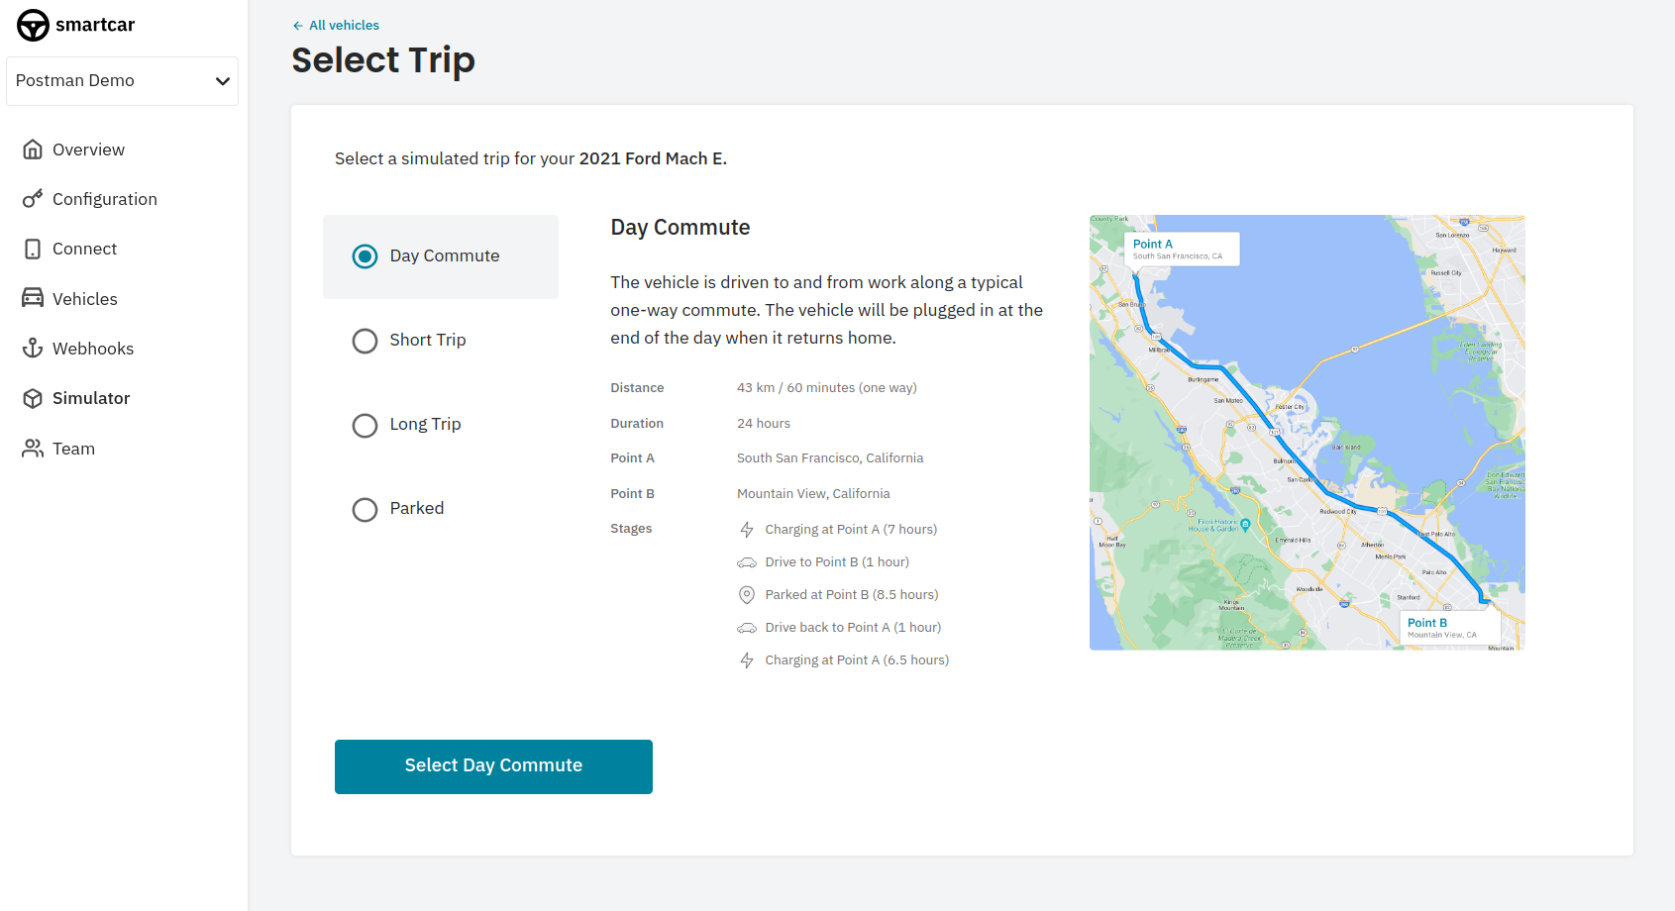Click 'Drive back to Point A (1 hour)' text
This screenshot has height=911, width=1675.
point(853,628)
